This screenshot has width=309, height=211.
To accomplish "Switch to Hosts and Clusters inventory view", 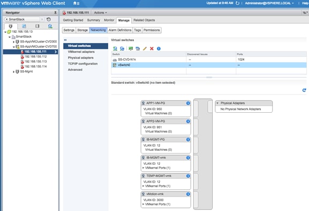I will tap(11, 26).
